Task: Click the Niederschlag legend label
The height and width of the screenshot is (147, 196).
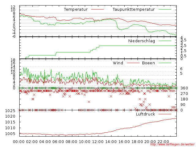Action: coord(141,41)
